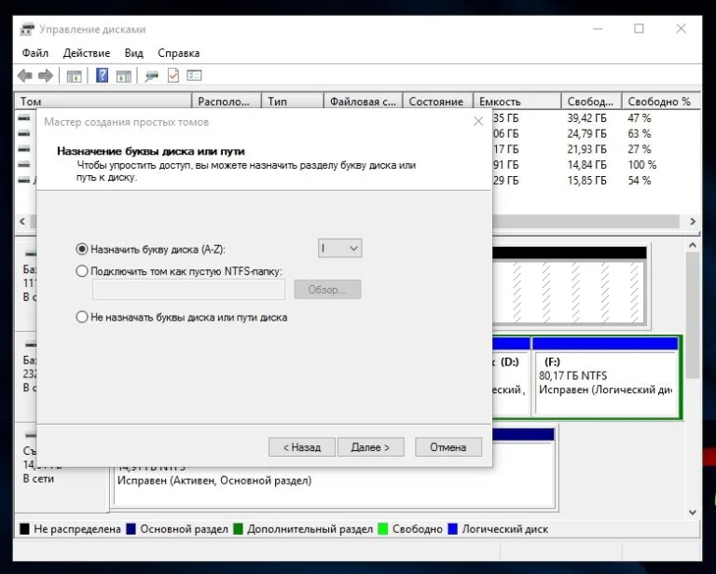Open the Файл menu
This screenshot has width=716, height=574.
coord(35,53)
